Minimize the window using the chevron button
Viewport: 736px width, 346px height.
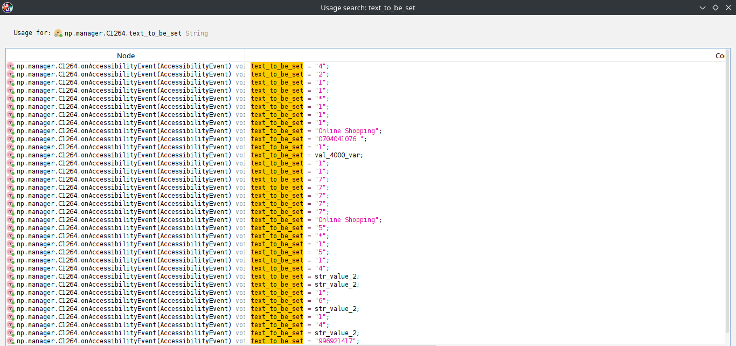click(703, 8)
